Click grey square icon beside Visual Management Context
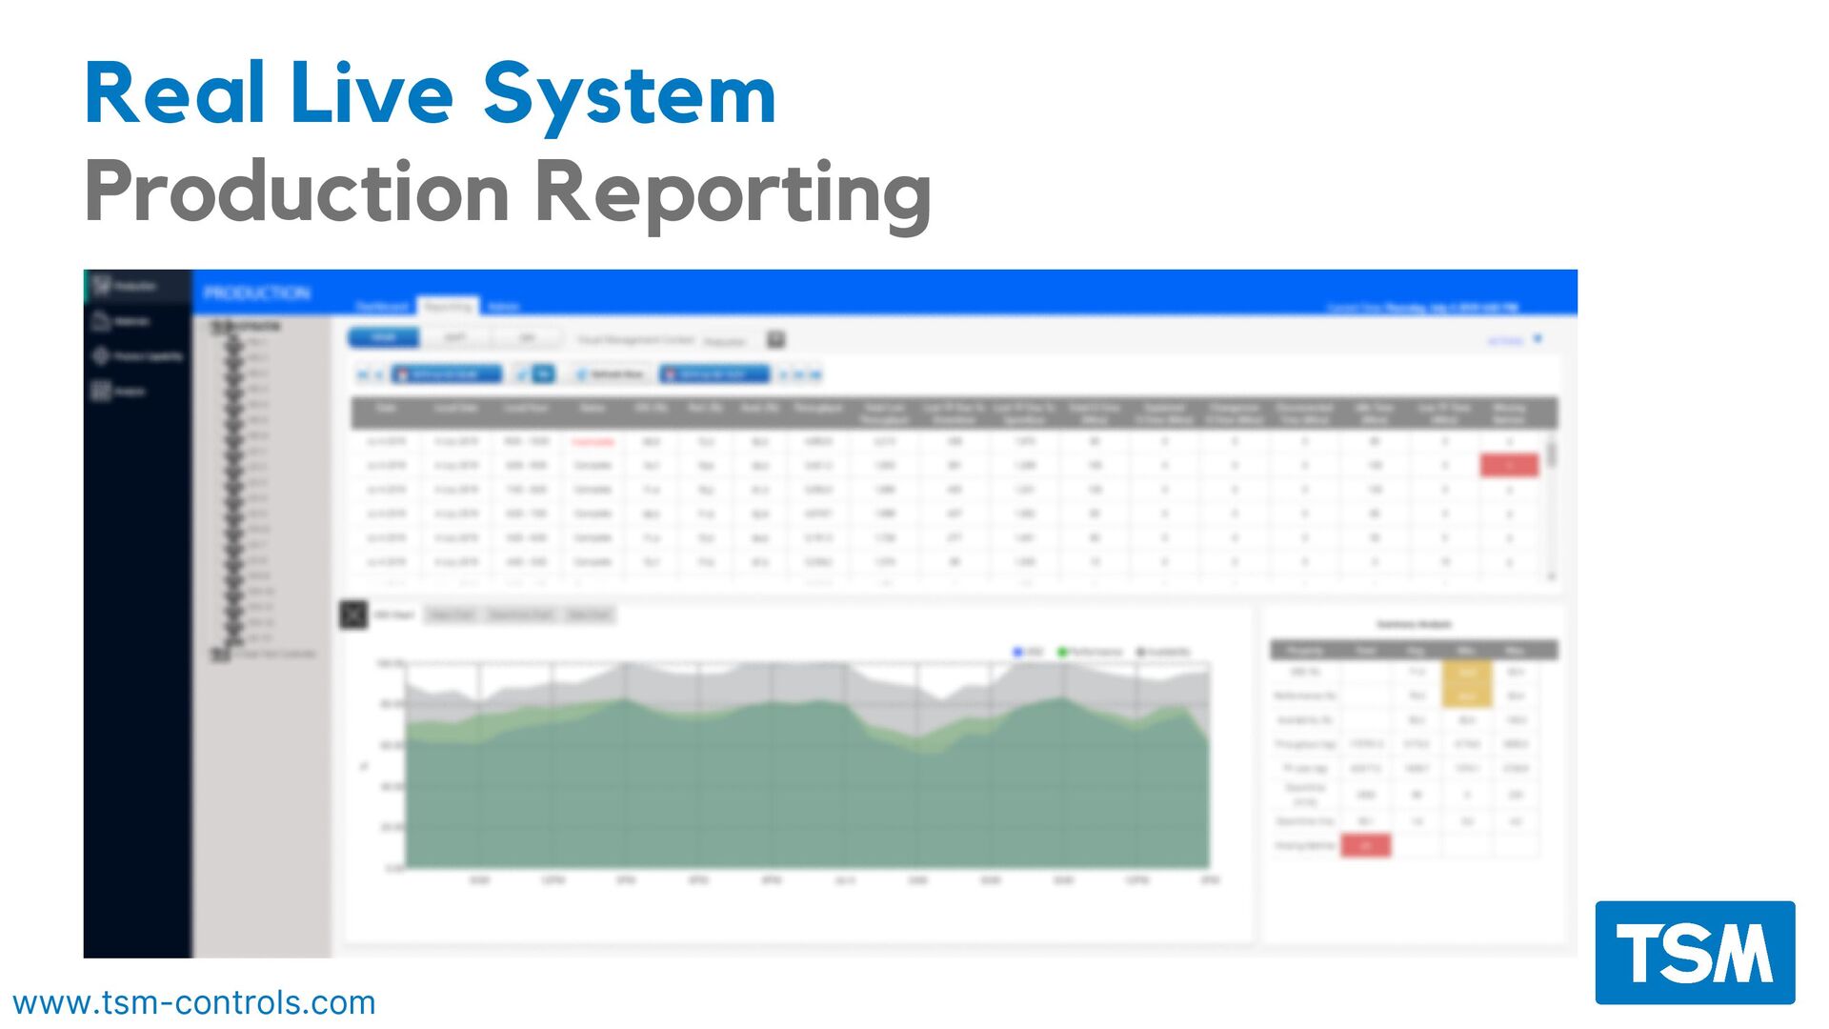The height and width of the screenshot is (1029, 1829). tap(775, 340)
